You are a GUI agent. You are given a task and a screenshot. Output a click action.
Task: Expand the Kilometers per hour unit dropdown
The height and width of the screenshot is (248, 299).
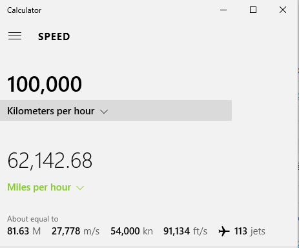tap(116, 110)
